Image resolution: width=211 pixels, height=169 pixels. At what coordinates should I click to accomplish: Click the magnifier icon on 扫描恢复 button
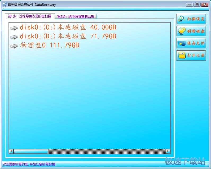(181, 19)
